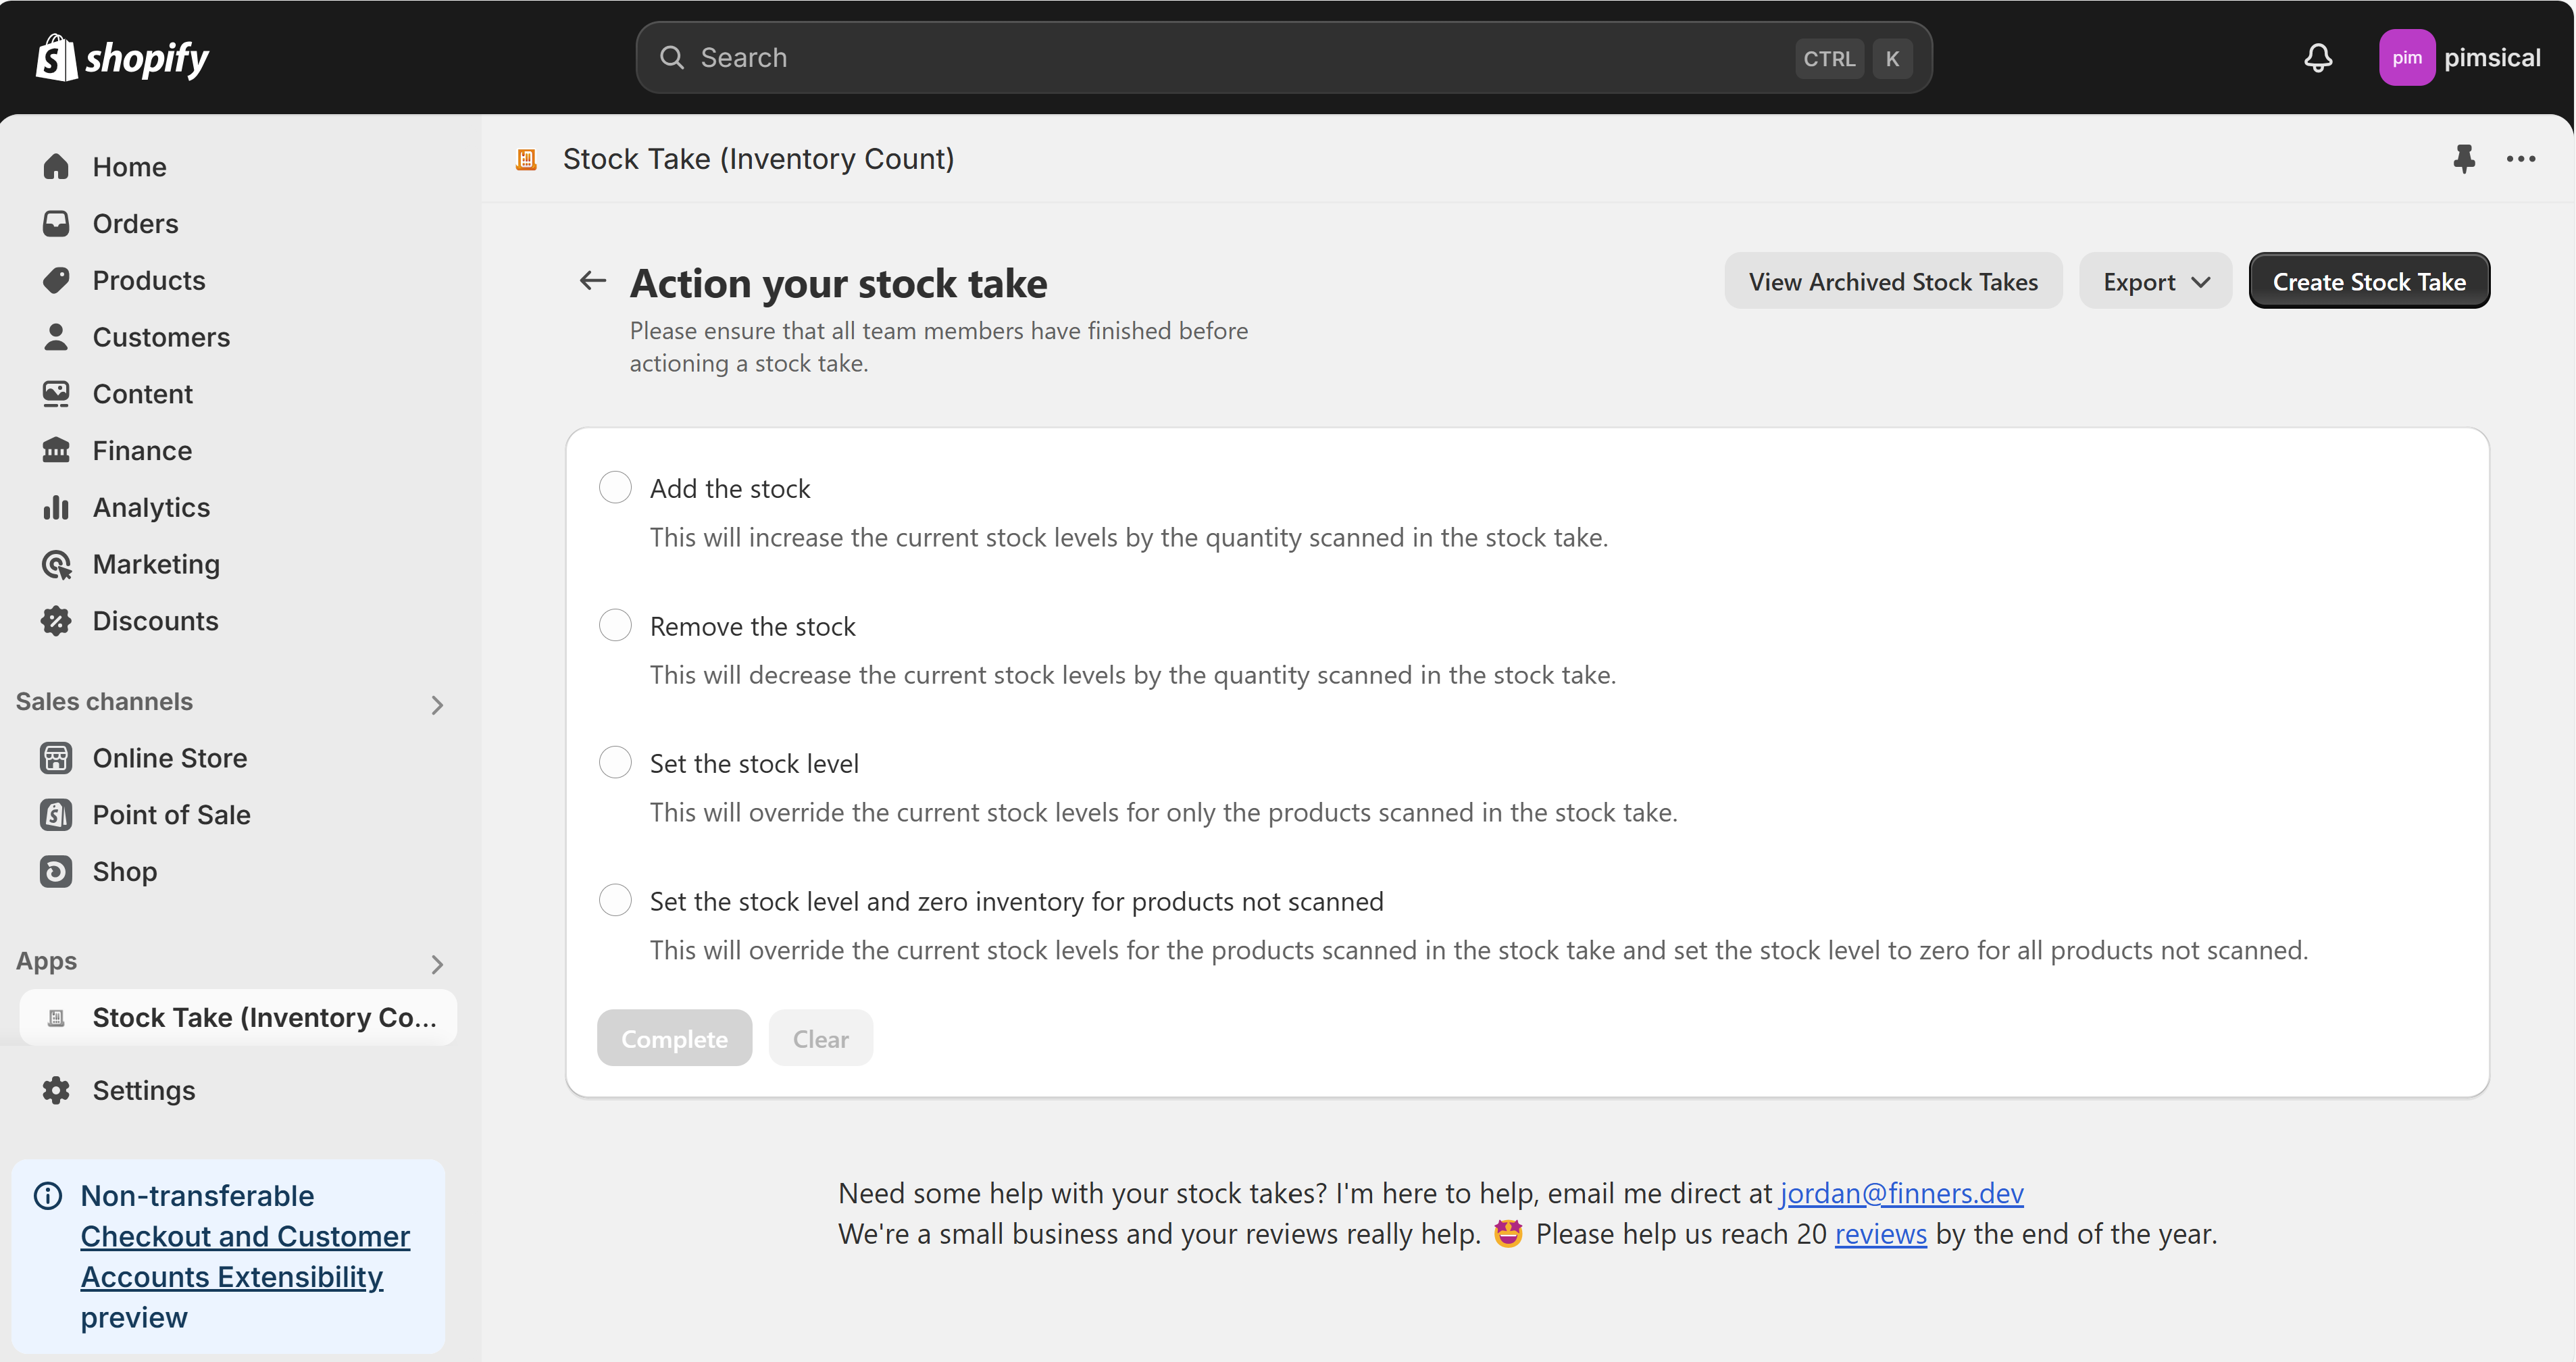Select Set the stock level option
2576x1362 pixels.
coord(615,761)
